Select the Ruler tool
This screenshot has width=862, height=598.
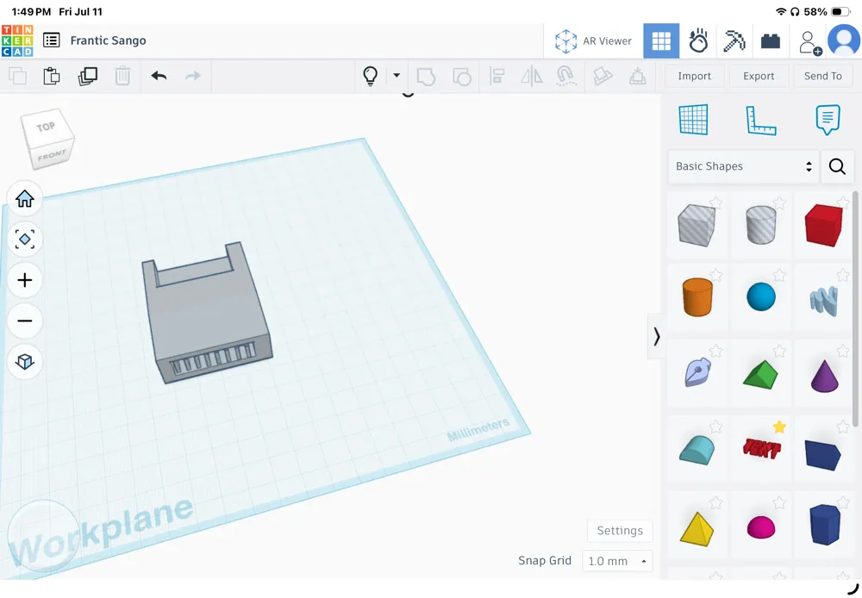[761, 121]
